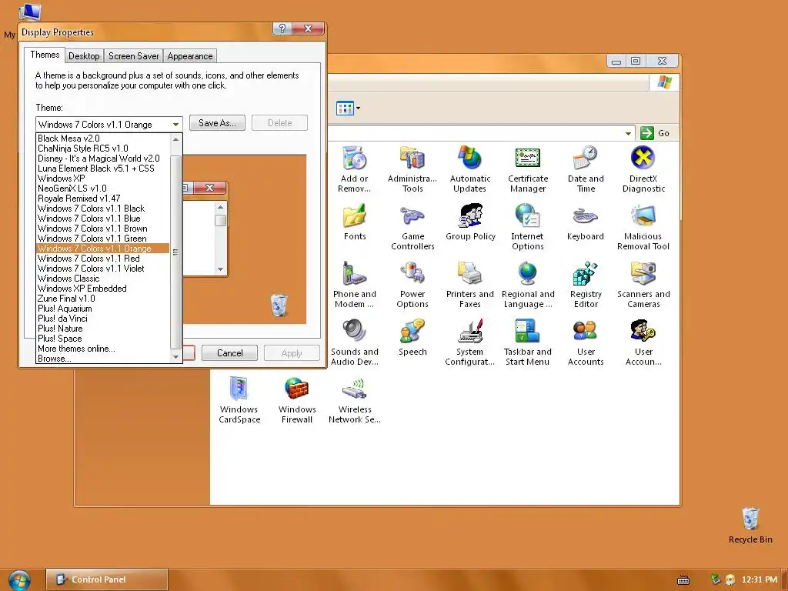788x591 pixels.
Task: Select Windows 7 Colors v1.1 Blue
Action: [x=103, y=219]
